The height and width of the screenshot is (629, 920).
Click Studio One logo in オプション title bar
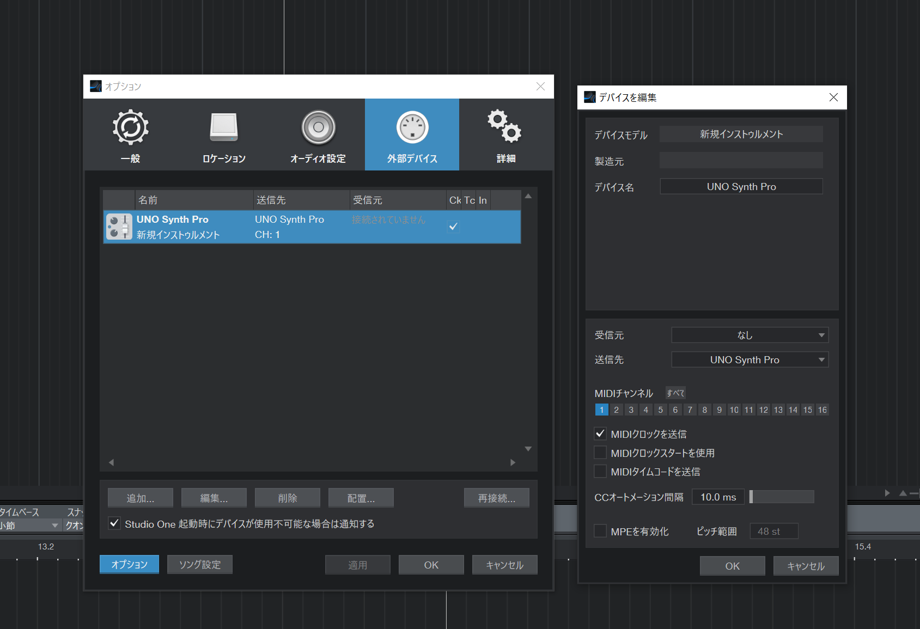[96, 86]
